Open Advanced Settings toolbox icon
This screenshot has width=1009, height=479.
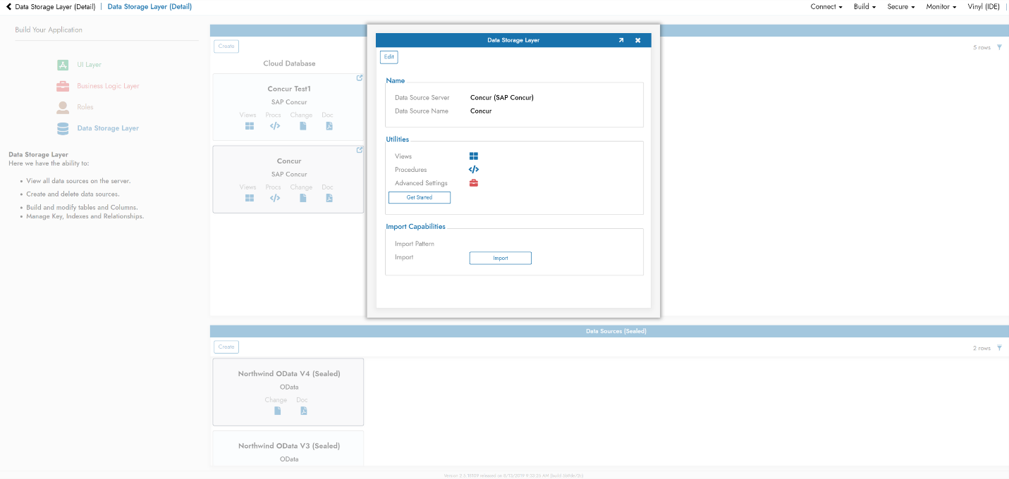(x=474, y=183)
